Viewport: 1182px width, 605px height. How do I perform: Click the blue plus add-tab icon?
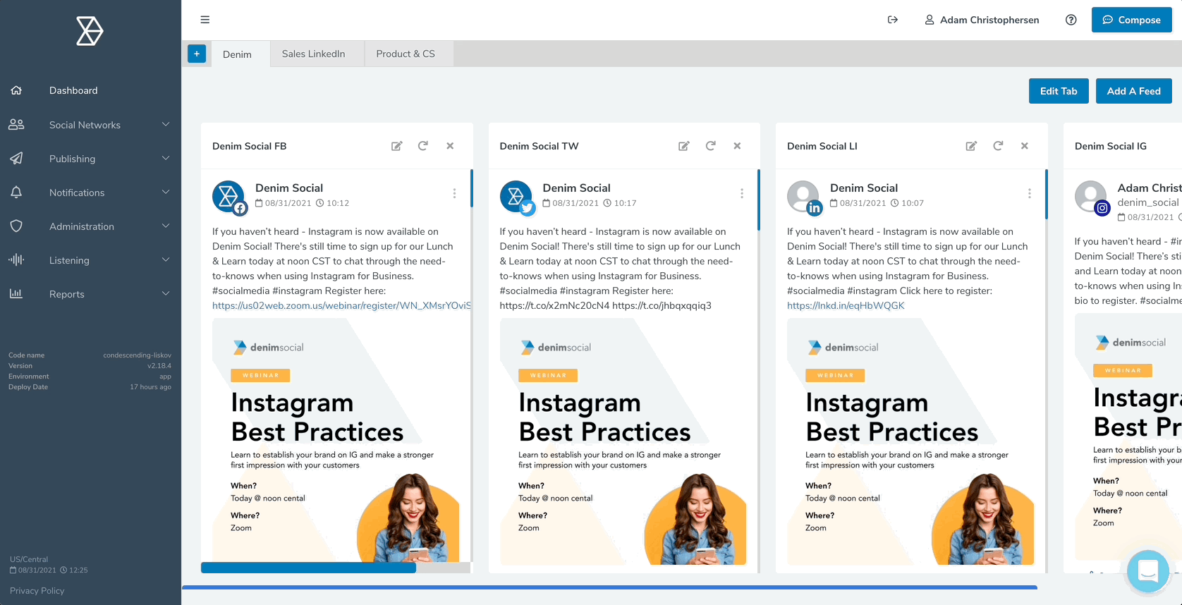click(197, 54)
